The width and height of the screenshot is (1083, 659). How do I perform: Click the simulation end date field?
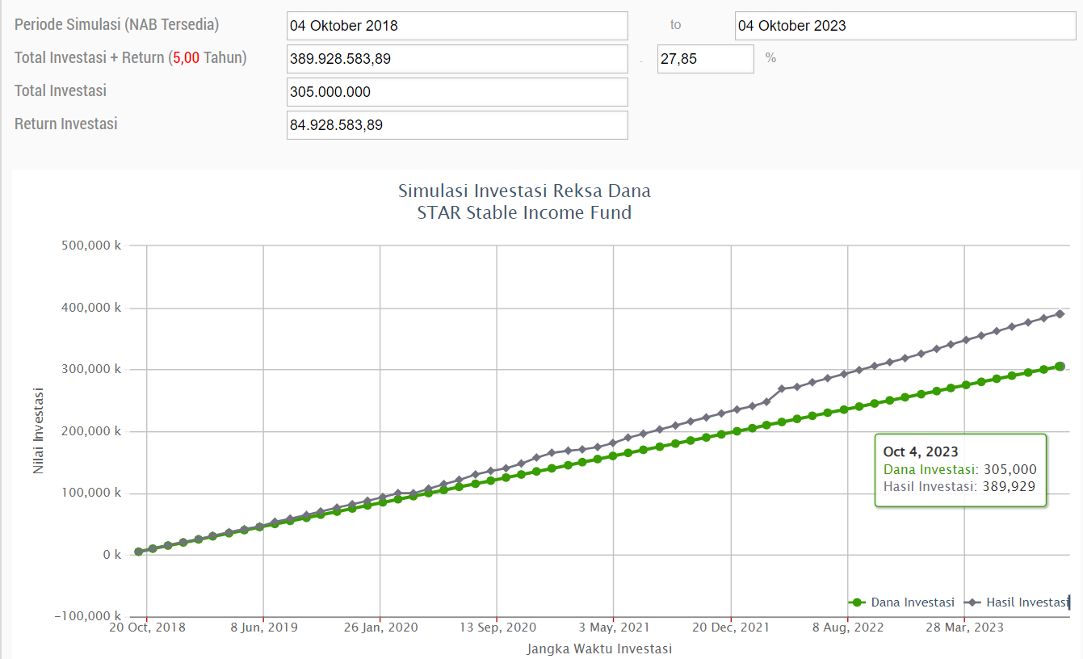(x=905, y=26)
